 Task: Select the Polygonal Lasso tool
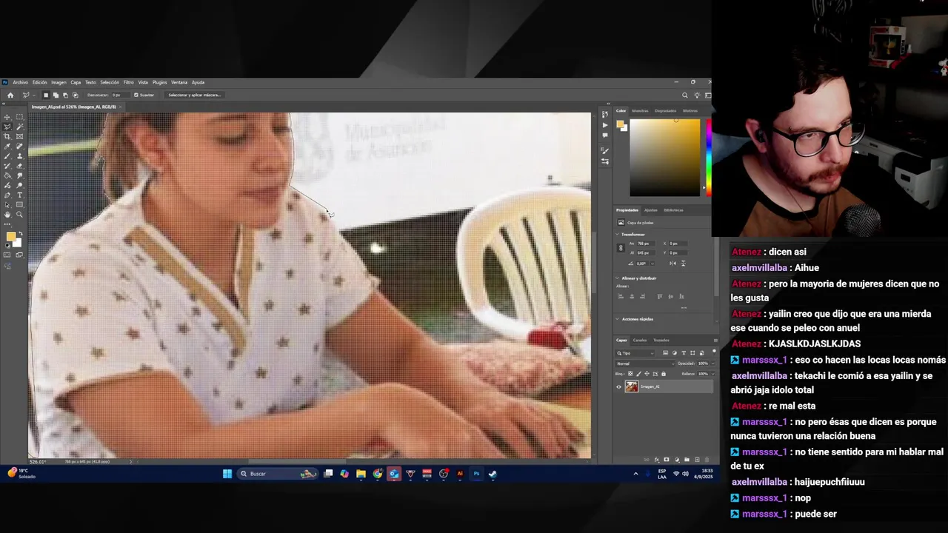[x=7, y=127]
